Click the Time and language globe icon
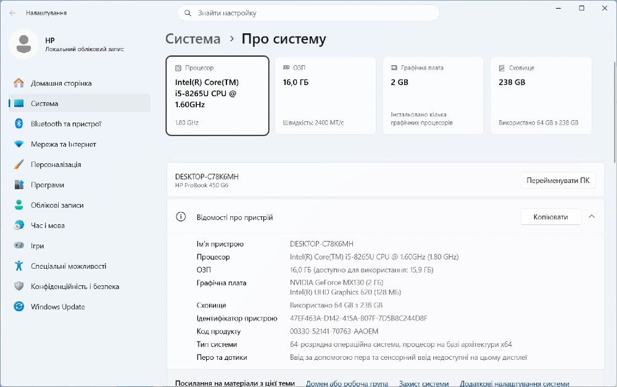 point(19,225)
